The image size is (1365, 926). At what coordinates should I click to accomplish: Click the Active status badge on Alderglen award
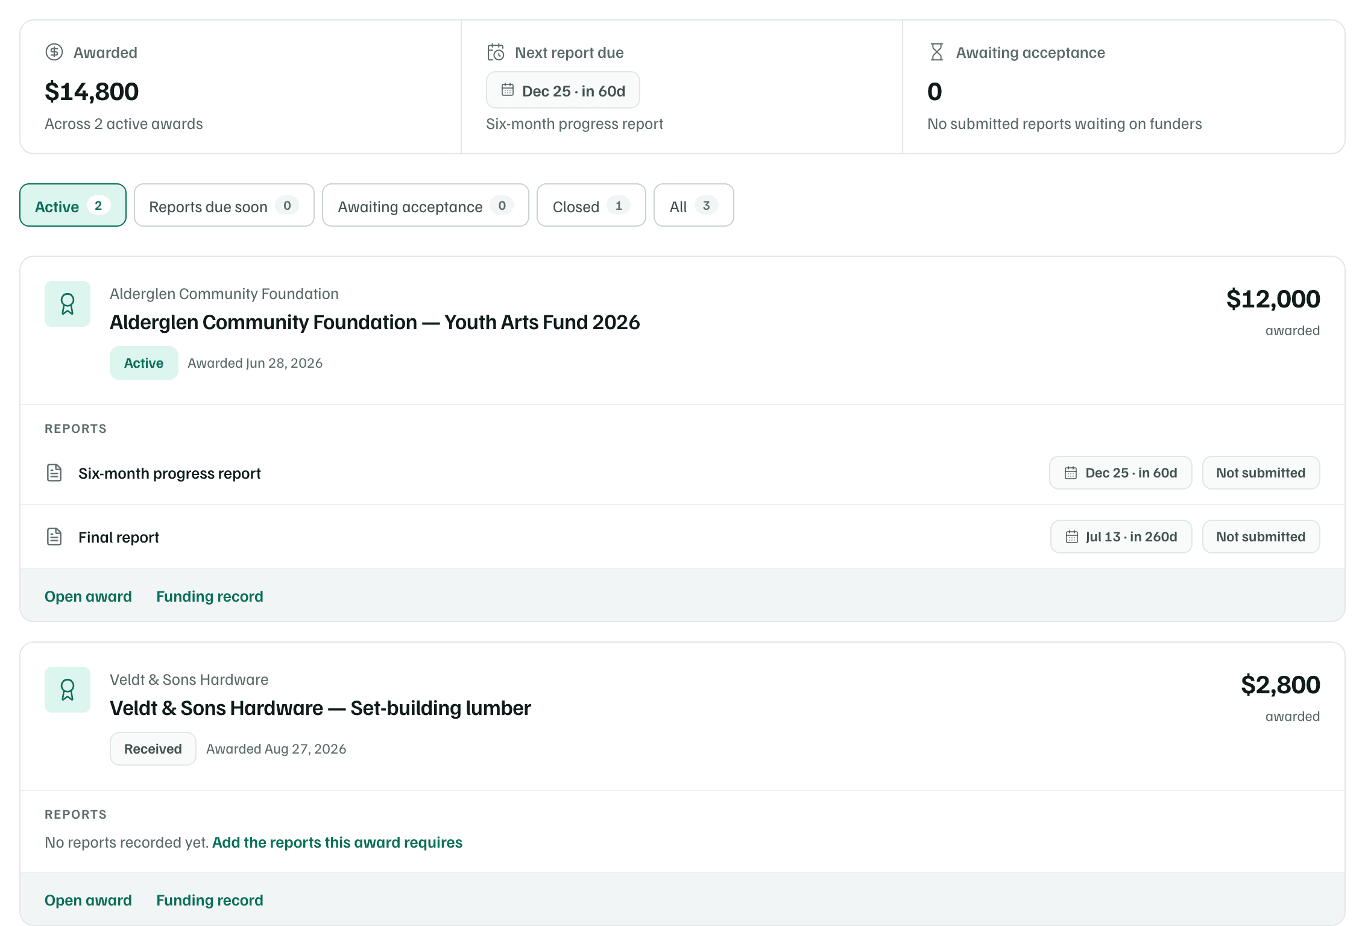click(x=143, y=363)
